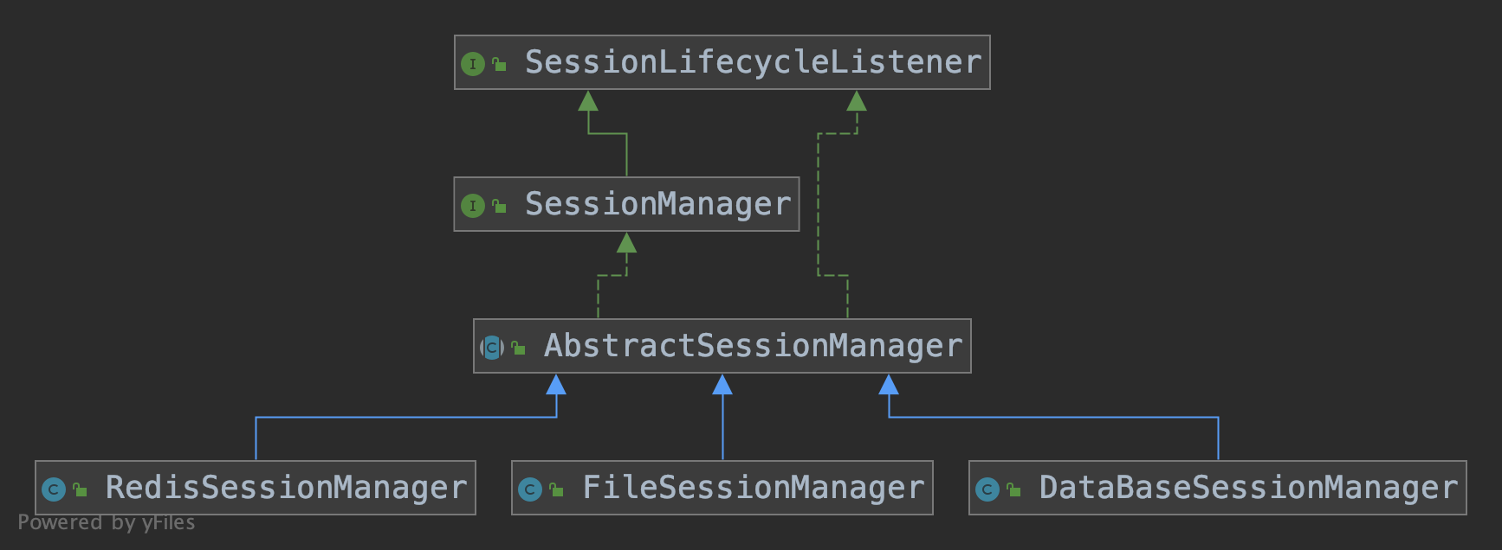
Task: Click the DataBaseSessionManager class icon
Action: tap(987, 489)
